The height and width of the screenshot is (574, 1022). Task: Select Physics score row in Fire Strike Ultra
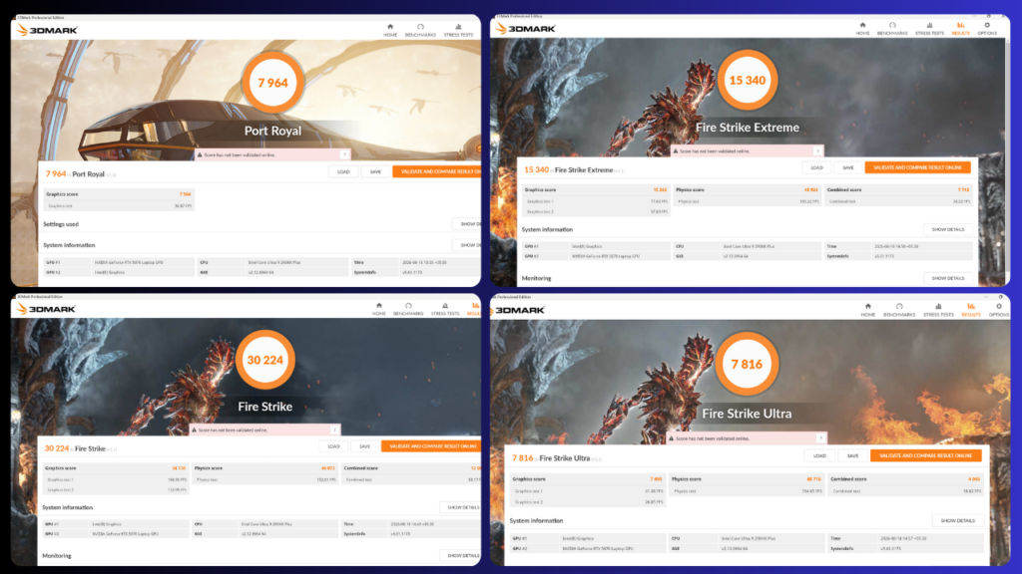pos(747,479)
